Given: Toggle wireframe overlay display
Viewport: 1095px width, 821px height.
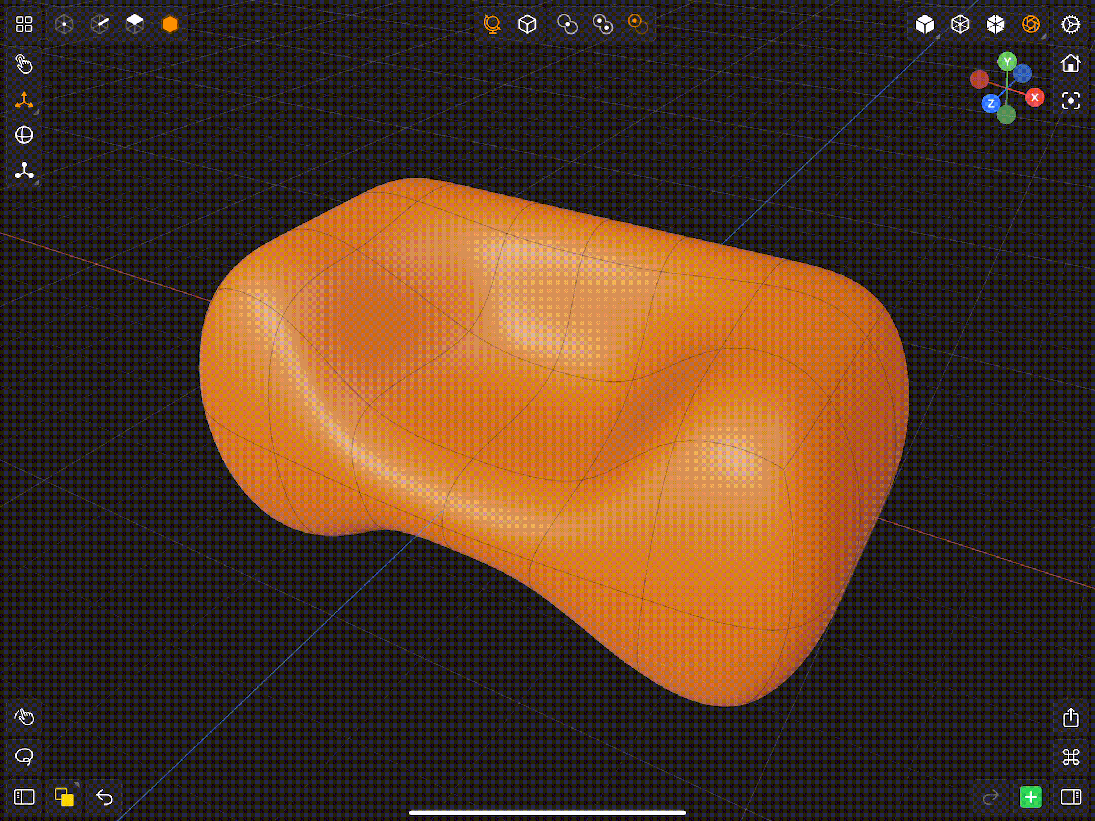Looking at the screenshot, I should (994, 23).
